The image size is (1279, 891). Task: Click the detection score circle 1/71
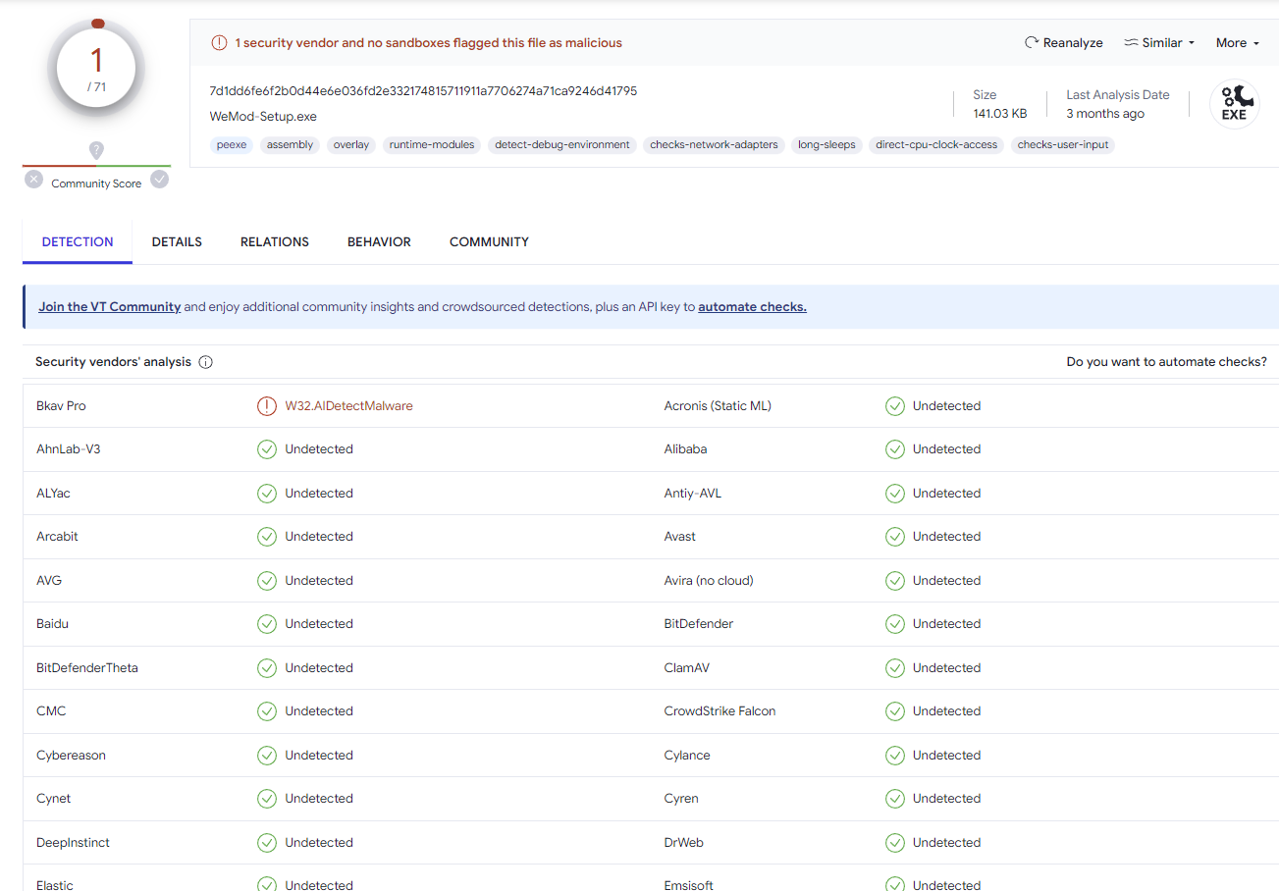point(96,67)
